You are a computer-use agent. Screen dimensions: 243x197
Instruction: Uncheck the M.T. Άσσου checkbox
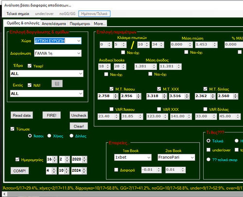tap(111, 89)
